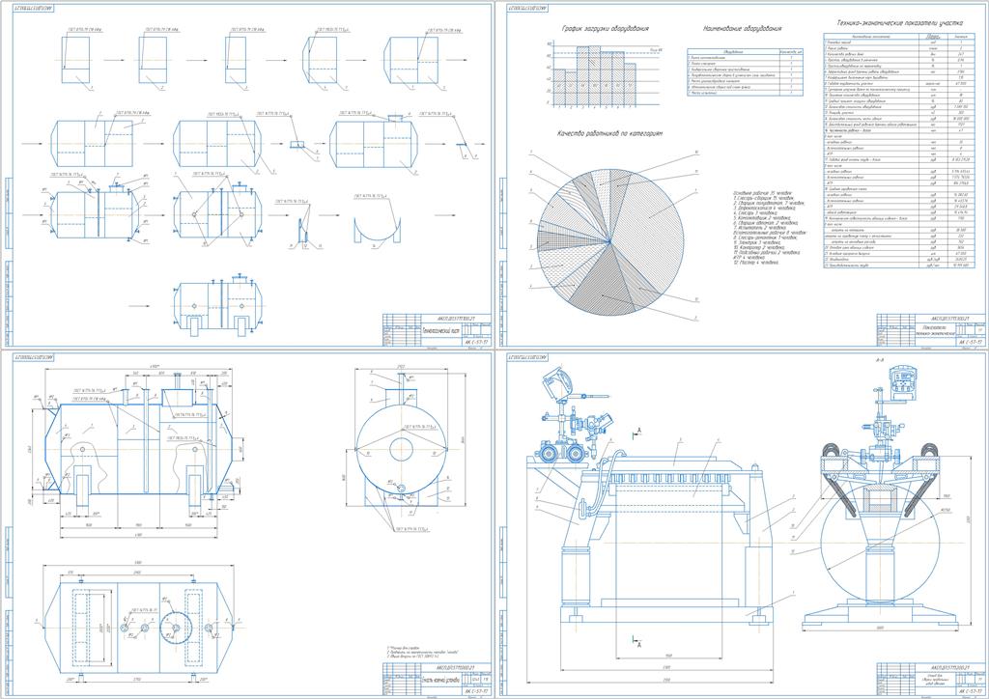
Task: Click the first bar of the equipment load histogram
Action: (x=559, y=86)
